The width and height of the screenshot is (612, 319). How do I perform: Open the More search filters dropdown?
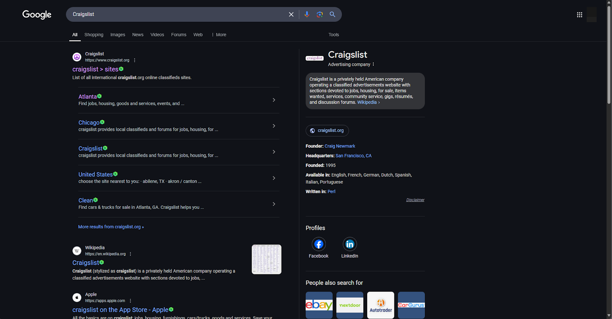[x=219, y=35]
